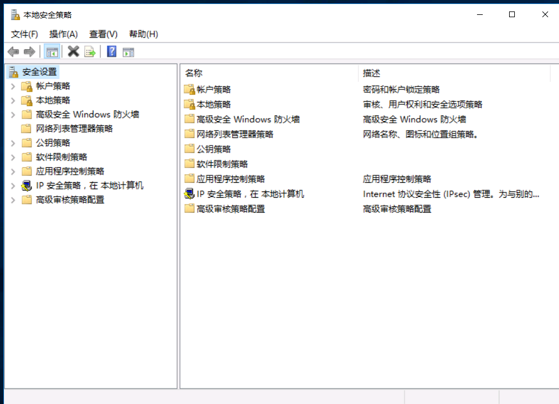Click the IP 安全策略 icon in tree
The height and width of the screenshot is (404, 559).
[x=26, y=186]
